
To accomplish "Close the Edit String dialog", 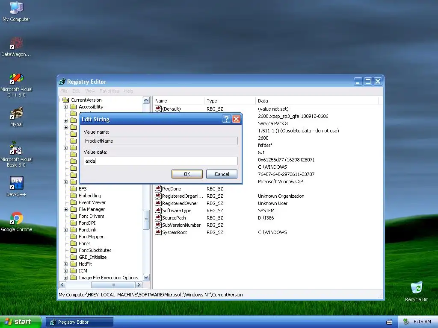I will (x=236, y=119).
